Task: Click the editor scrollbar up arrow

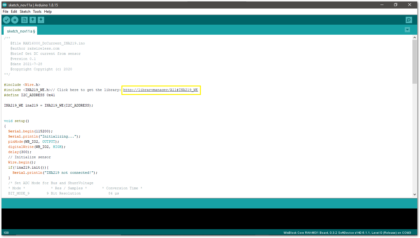Action: [x=415, y=37]
